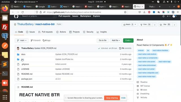The height and width of the screenshot is (102, 181).
Task: Open the README.md file row
Action: point(74,74)
